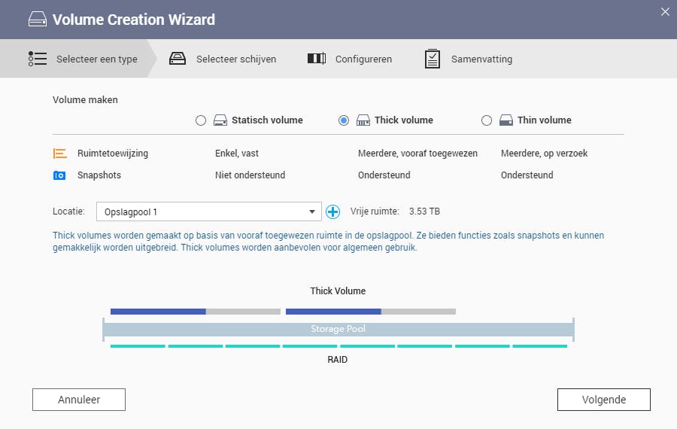
Task: Click the Storage Pool bar in the diagram
Action: coord(338,330)
